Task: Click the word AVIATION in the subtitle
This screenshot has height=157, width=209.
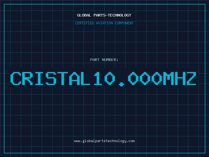Action: click(x=104, y=23)
